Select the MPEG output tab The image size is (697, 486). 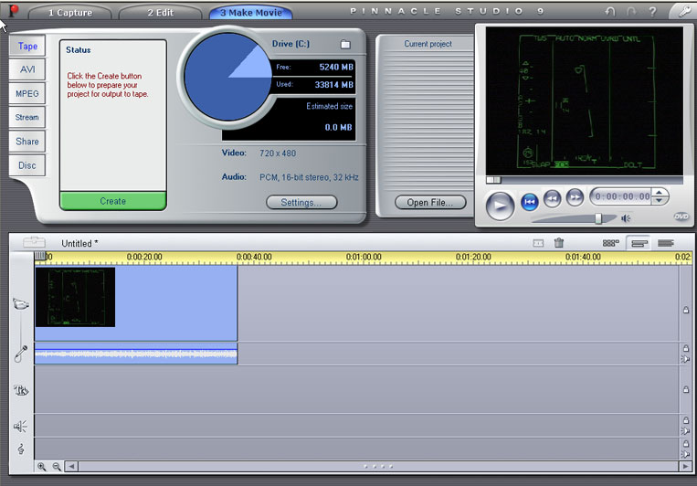coord(27,93)
